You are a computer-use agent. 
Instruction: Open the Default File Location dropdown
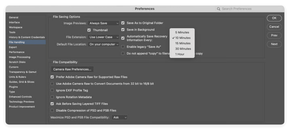tap(104, 44)
